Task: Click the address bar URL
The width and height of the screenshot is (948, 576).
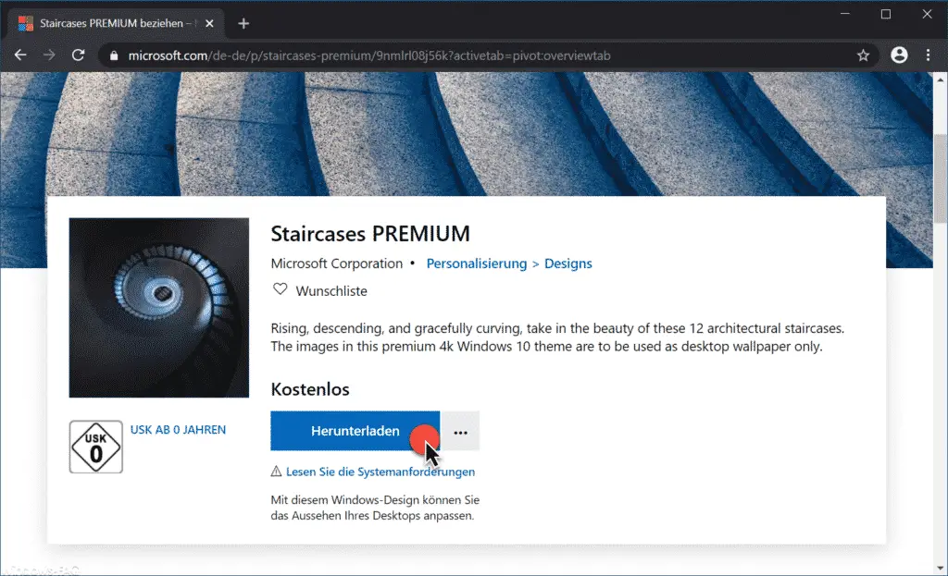Action: point(368,55)
